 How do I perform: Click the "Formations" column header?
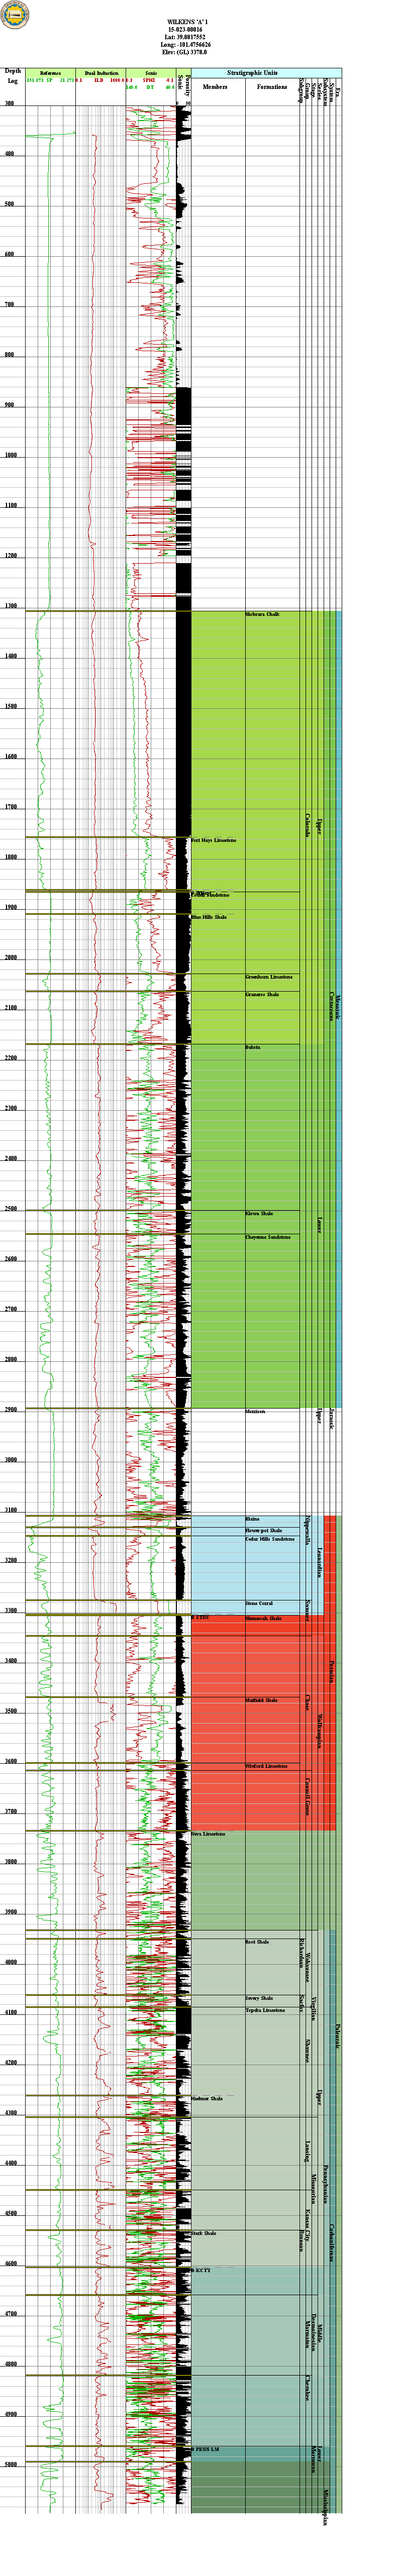(x=272, y=87)
